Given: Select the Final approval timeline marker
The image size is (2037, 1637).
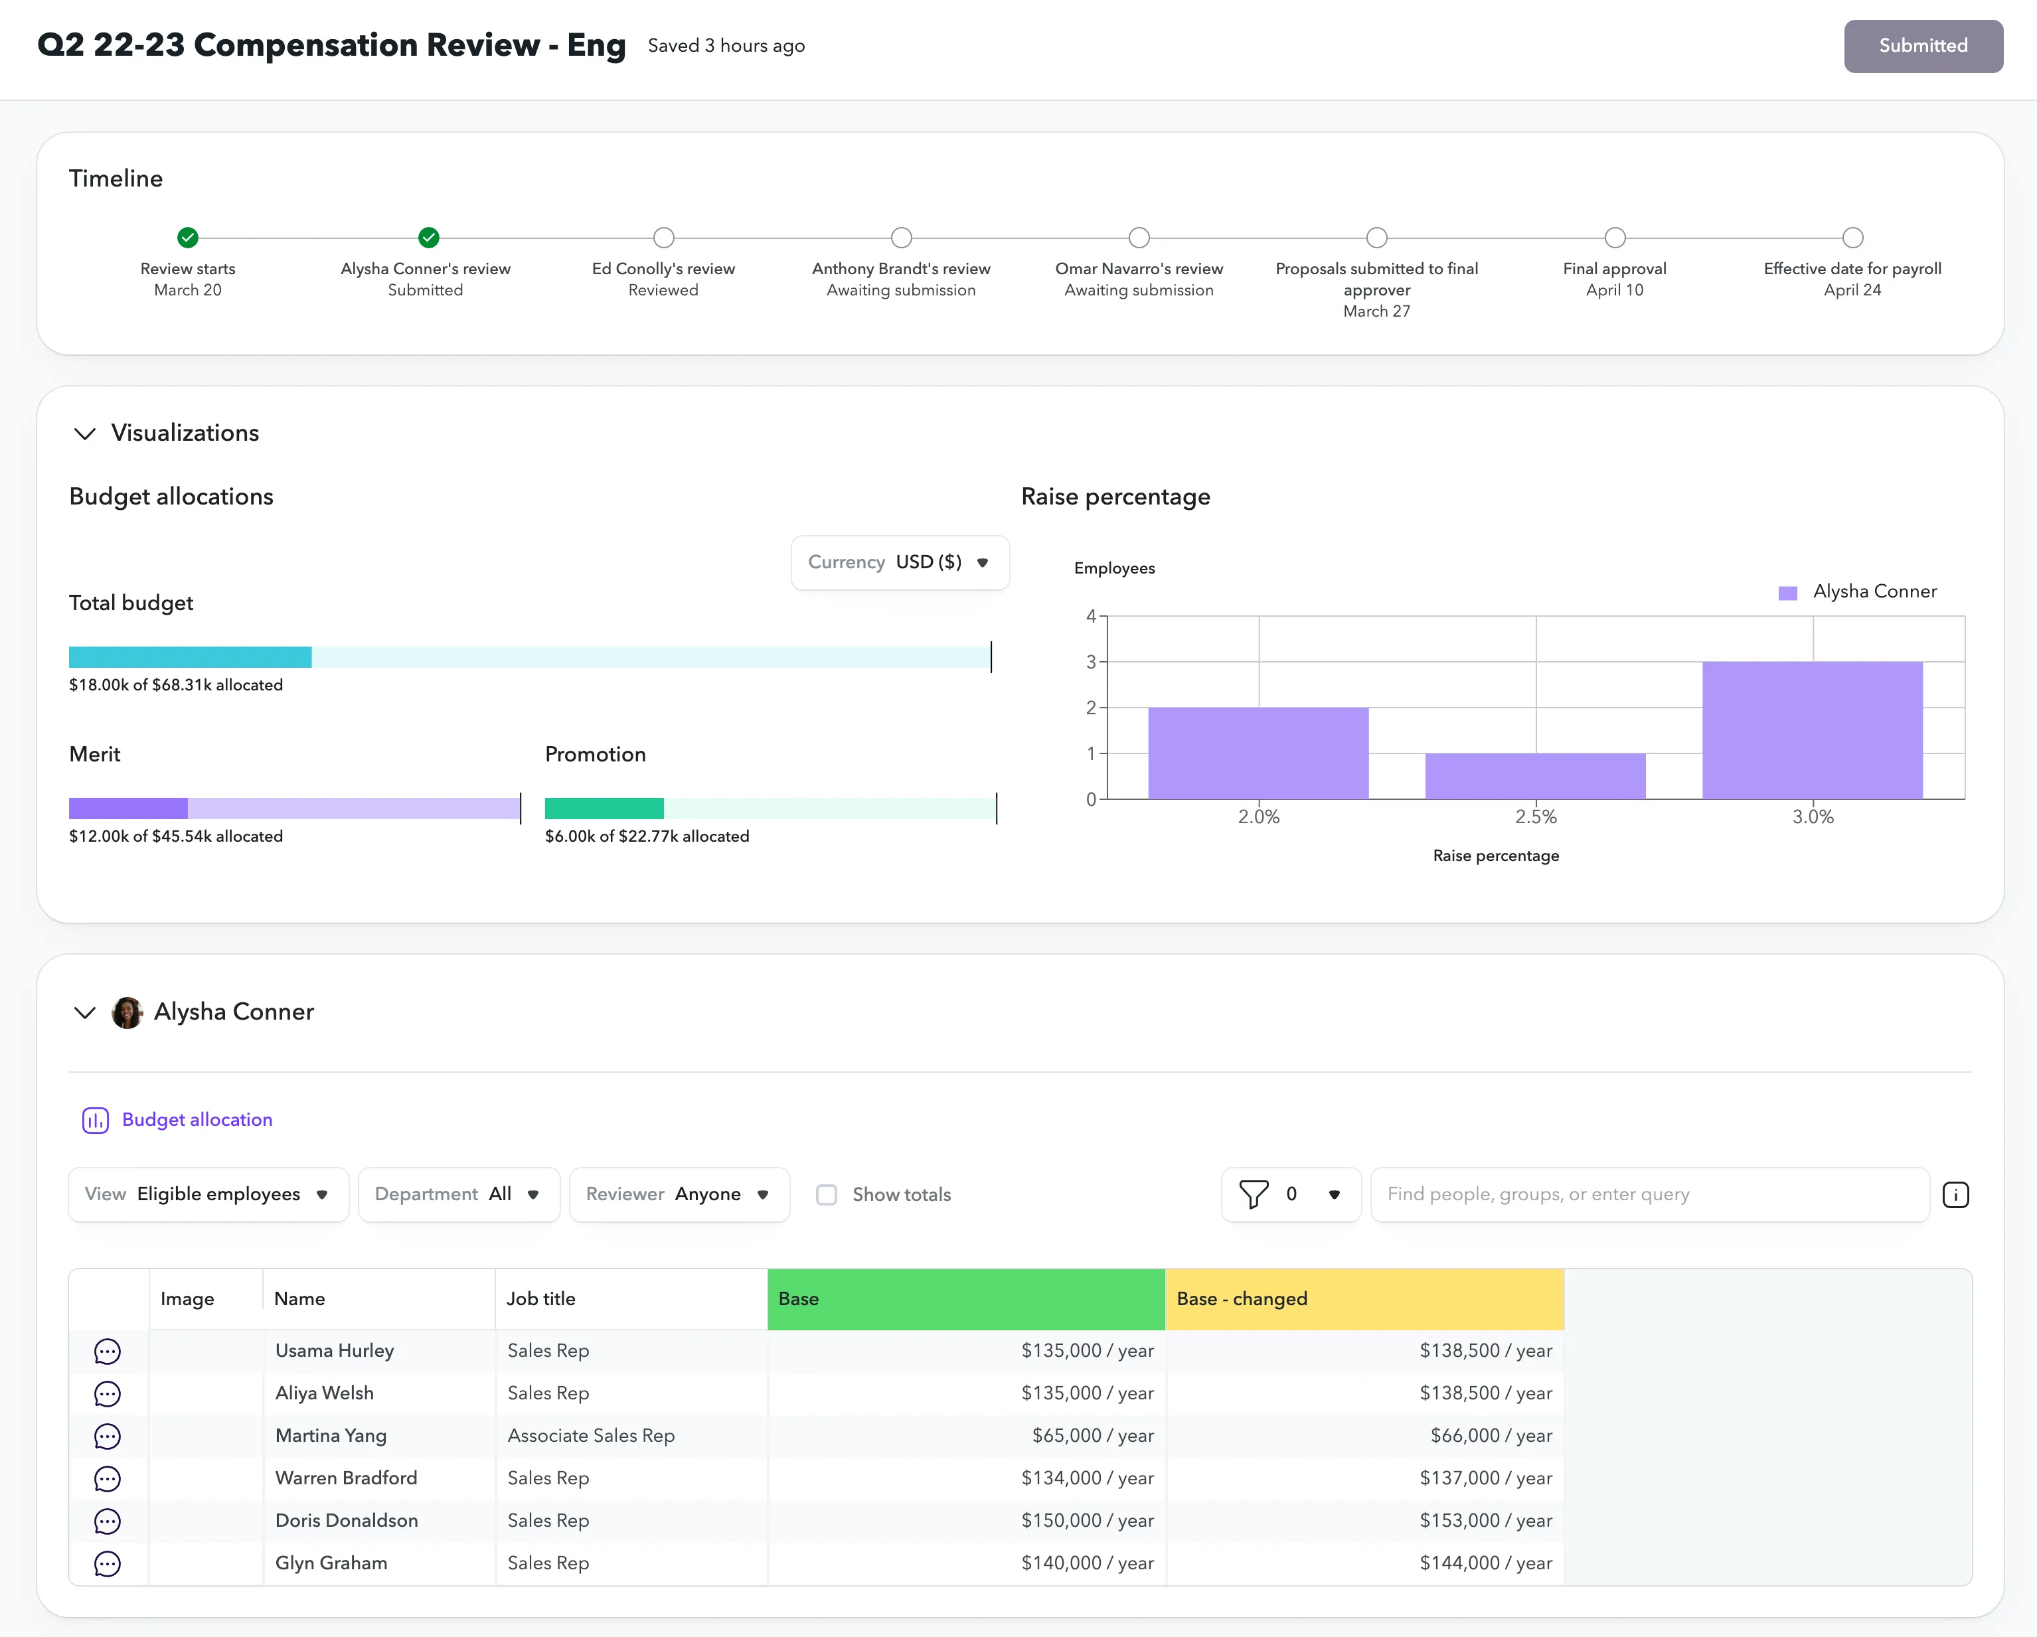Looking at the screenshot, I should pyautogui.click(x=1615, y=237).
